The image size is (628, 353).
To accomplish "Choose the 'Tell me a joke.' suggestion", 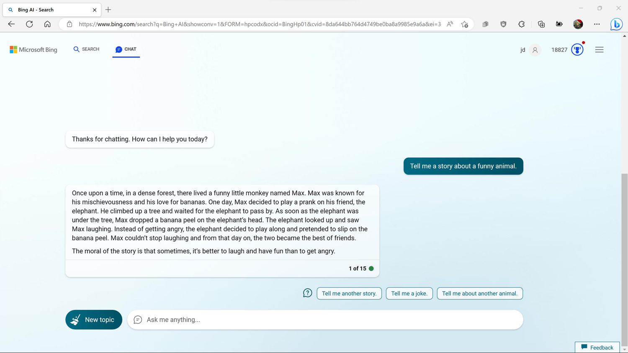I will pos(409,294).
